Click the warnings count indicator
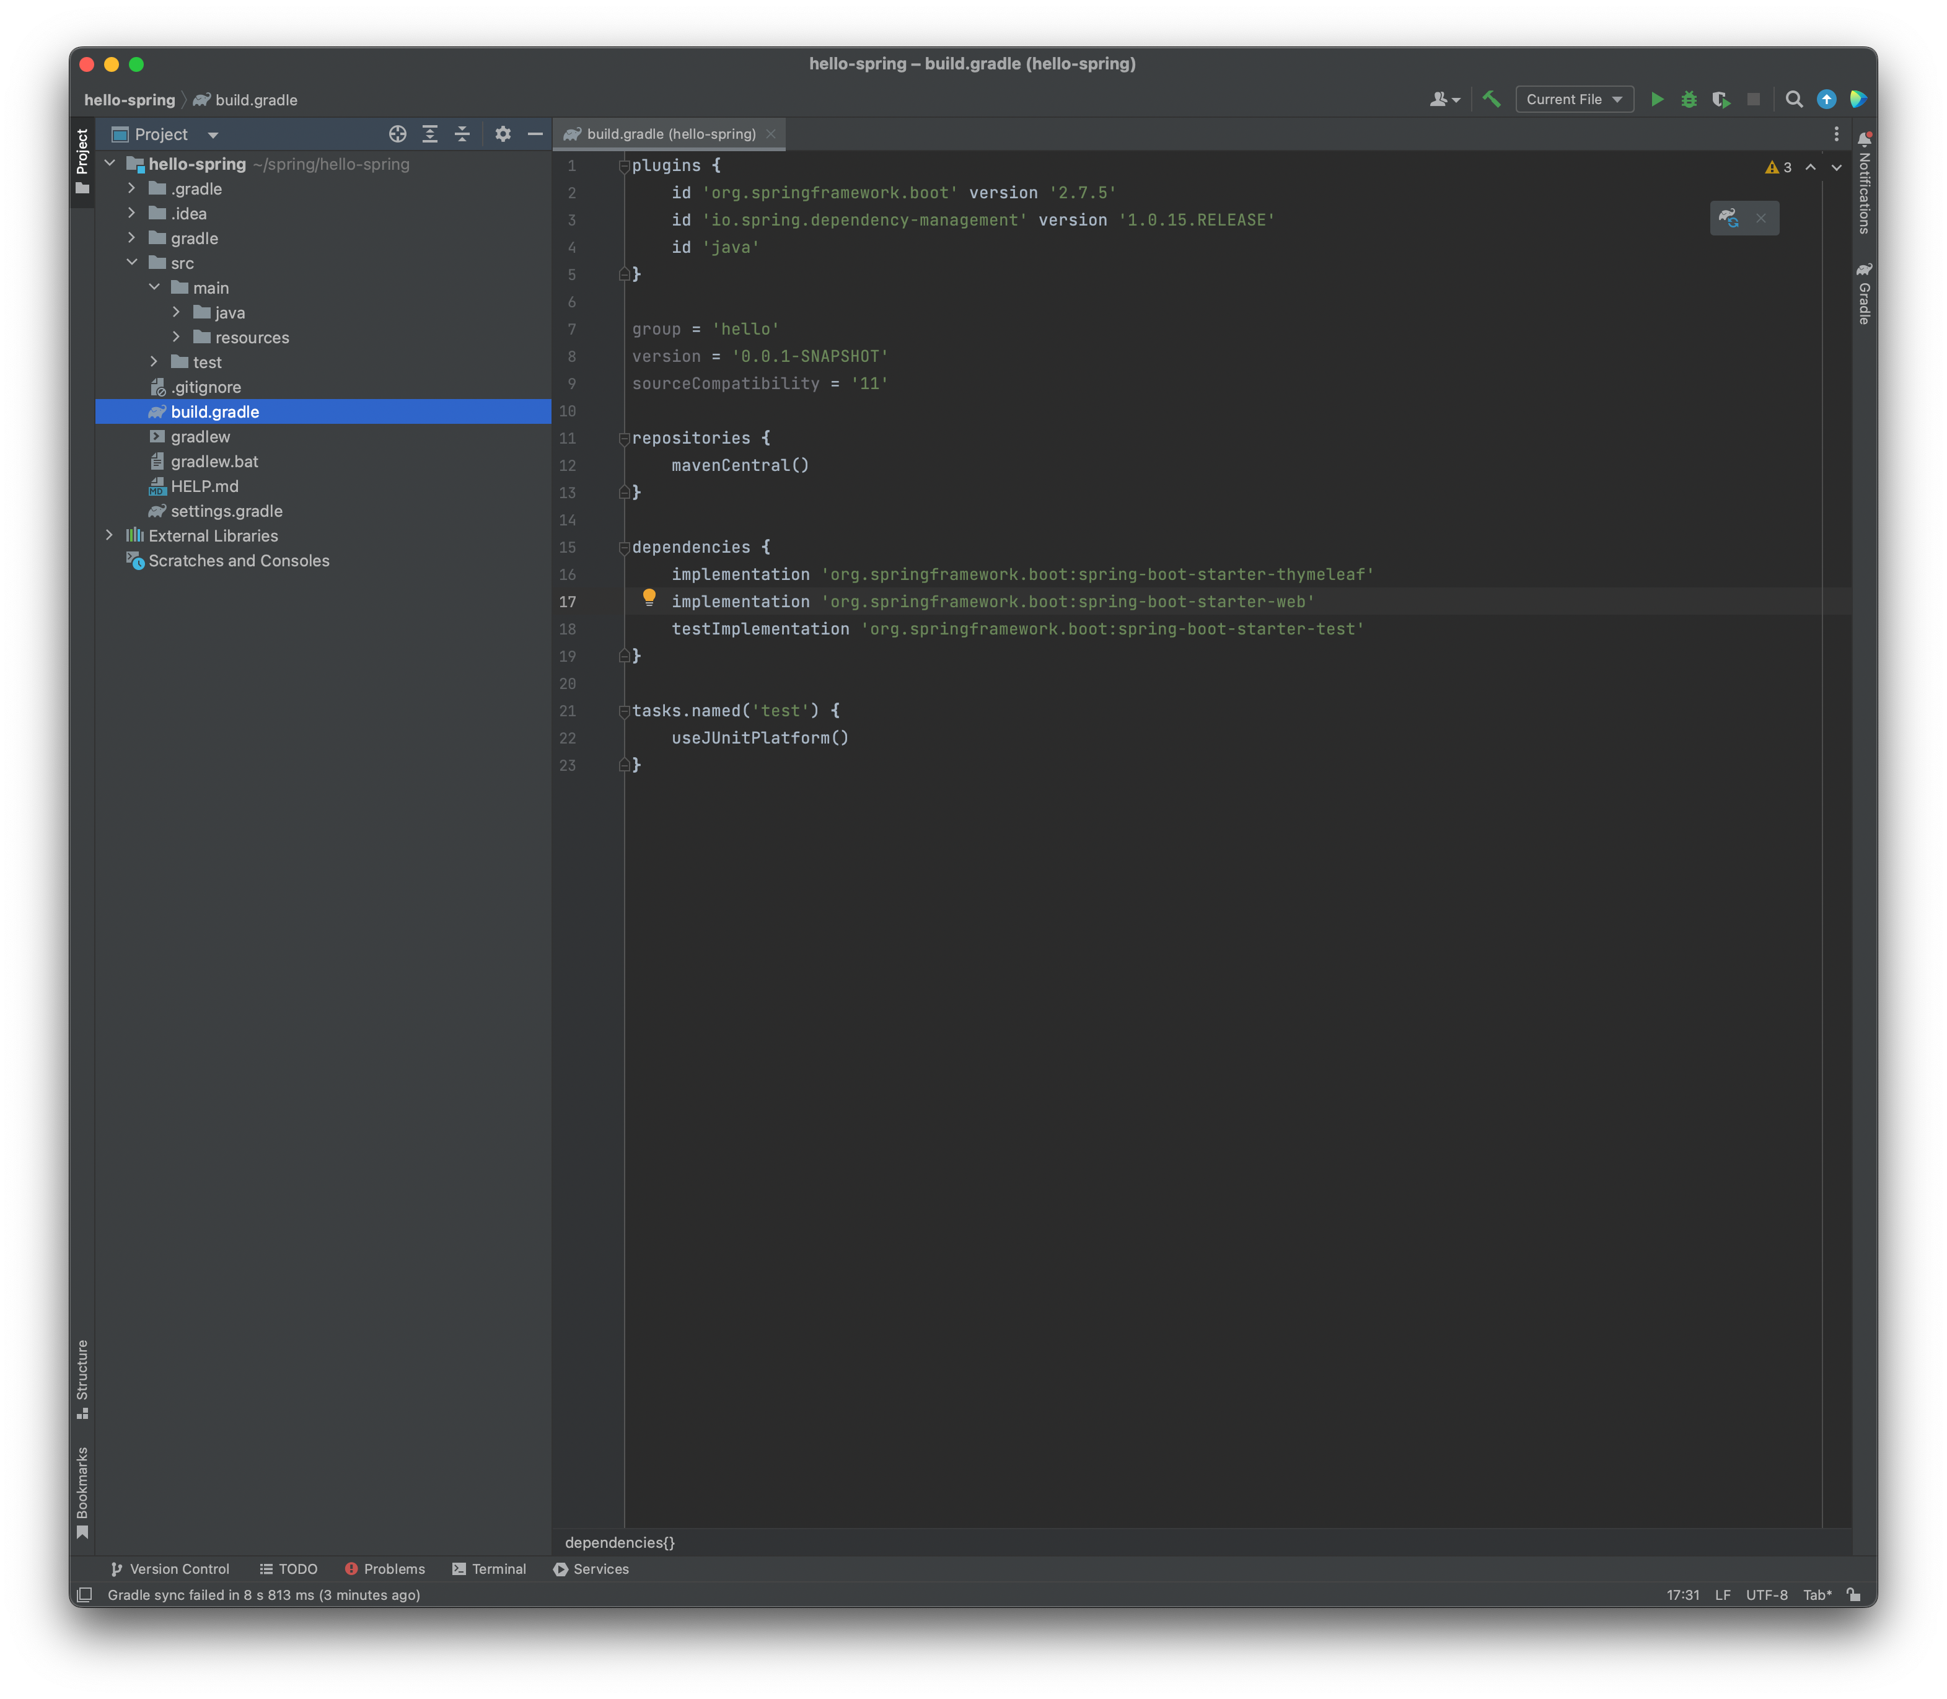The height and width of the screenshot is (1699, 1947). [x=1778, y=168]
